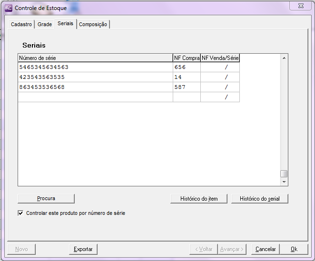This screenshot has width=315, height=261.
Task: Click the Cancelar button
Action: [266, 249]
